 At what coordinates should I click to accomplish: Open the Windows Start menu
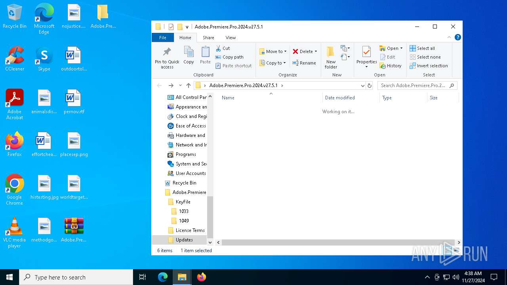10,277
